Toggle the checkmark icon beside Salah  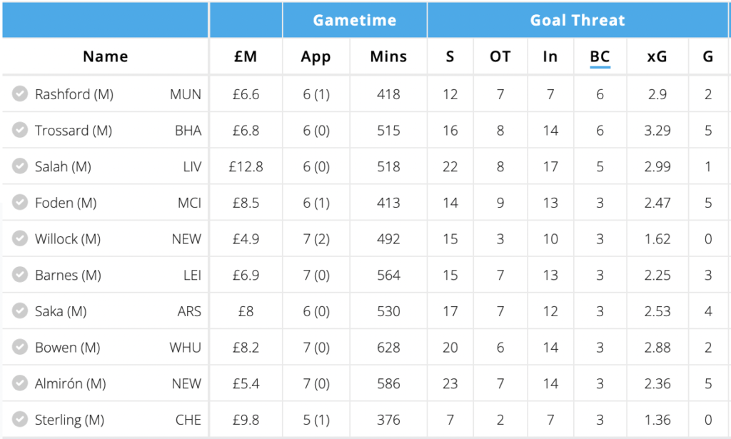(20, 166)
